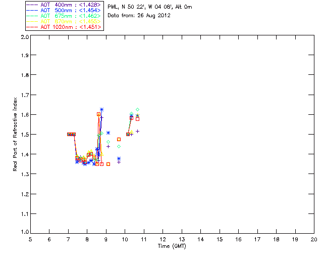
Task: Click the y-axis tick label 1.8
Action: click(25, 75)
